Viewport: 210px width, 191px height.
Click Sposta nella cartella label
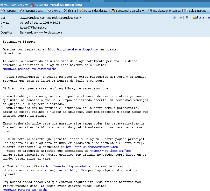128,11
